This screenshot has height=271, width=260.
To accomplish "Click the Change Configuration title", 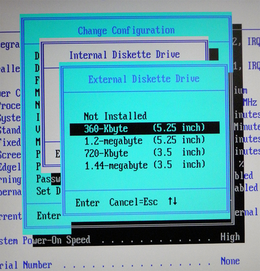I will point(126,31).
